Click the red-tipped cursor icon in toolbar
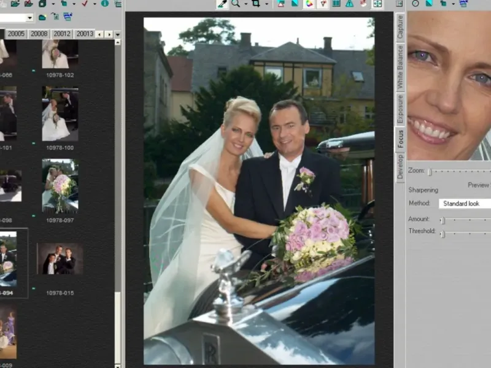The width and height of the screenshot is (491, 368). 323,4
